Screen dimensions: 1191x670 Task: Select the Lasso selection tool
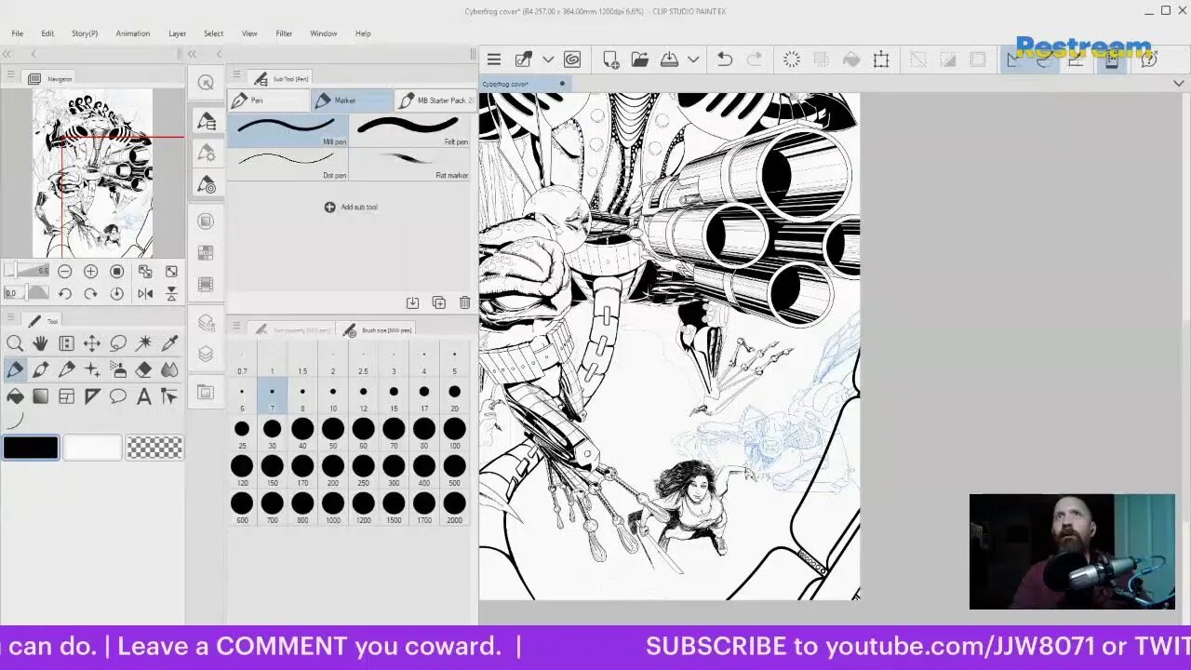coord(118,343)
